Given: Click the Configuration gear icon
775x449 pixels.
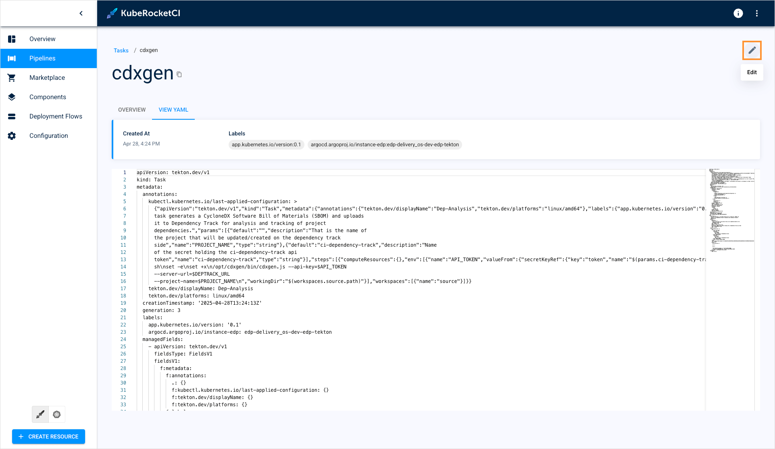Looking at the screenshot, I should (x=12, y=136).
